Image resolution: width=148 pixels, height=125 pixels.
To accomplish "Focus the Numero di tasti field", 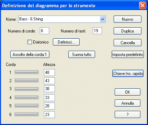I will [97, 31].
